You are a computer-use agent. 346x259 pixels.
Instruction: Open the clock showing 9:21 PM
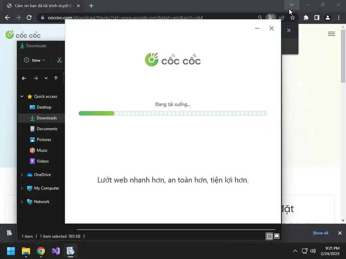click(x=330, y=251)
